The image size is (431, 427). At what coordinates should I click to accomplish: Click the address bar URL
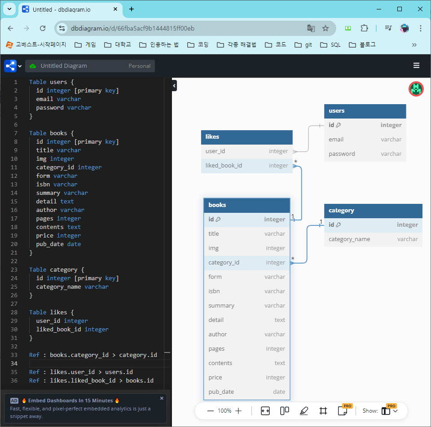tap(132, 28)
